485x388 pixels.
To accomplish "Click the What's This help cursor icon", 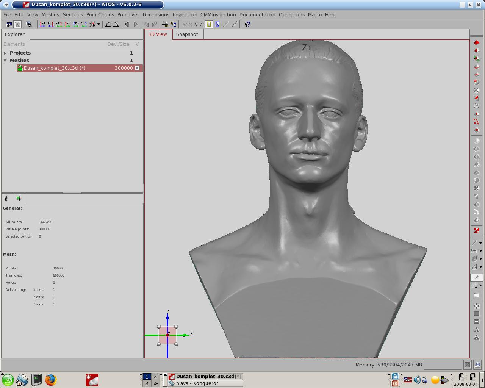I will pos(247,24).
